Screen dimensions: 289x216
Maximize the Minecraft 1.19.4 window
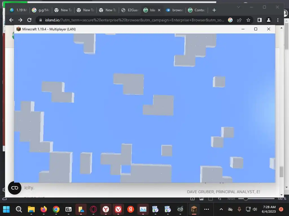click(256, 29)
